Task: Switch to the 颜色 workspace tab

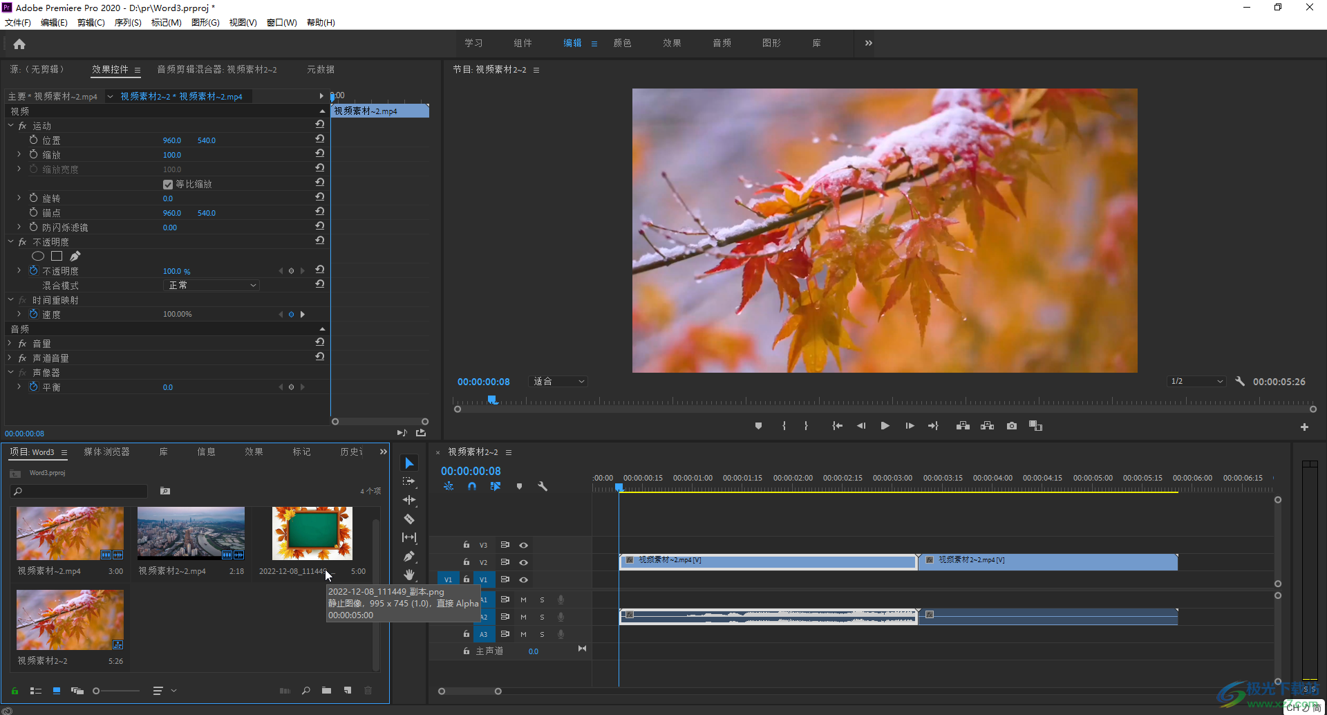Action: click(623, 43)
